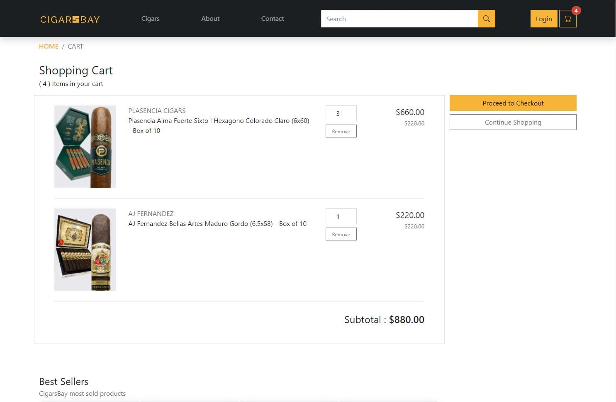Click the '( 4 ) Items in your cart' text
This screenshot has height=402, width=616.
coord(71,83)
